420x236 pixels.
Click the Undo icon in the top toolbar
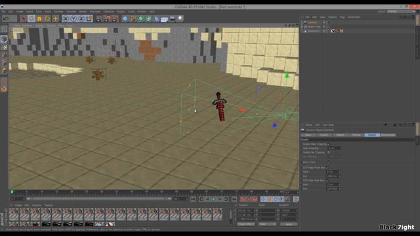coord(6,18)
